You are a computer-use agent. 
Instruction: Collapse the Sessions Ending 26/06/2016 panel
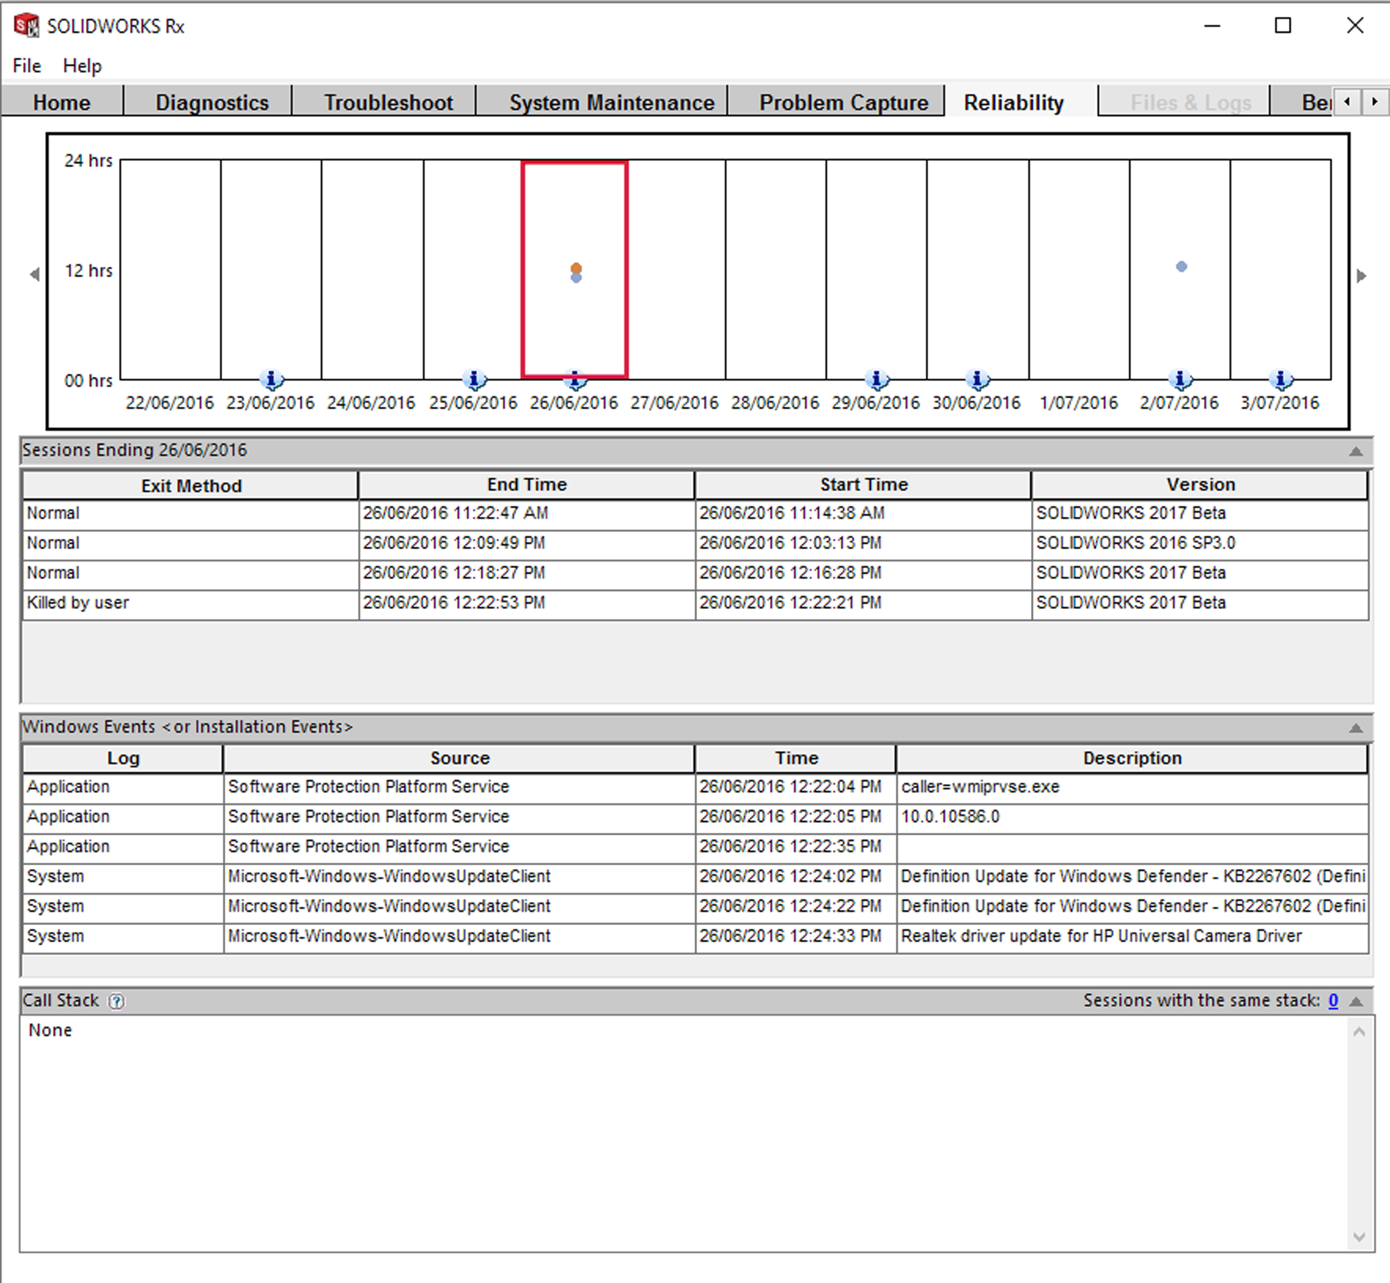(1355, 451)
